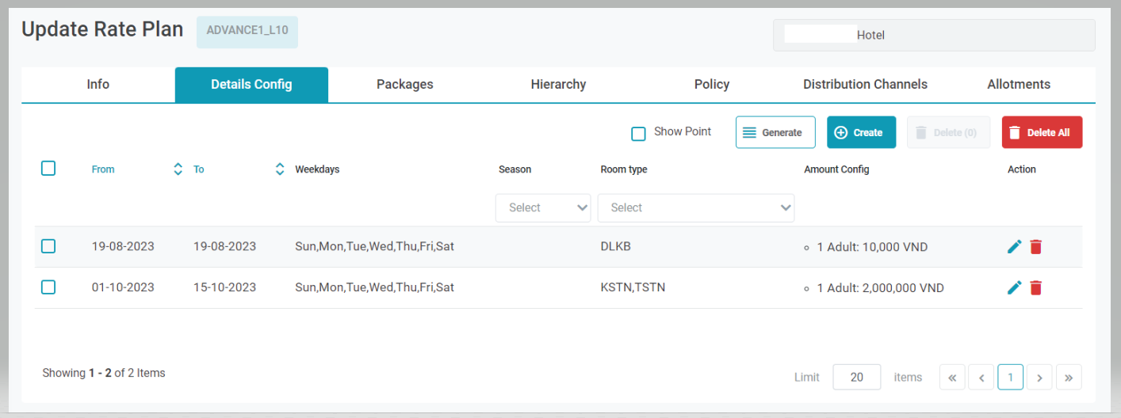1121x418 pixels.
Task: Edit the KSTN,TSTN row with pencil icon
Action: click(x=1014, y=287)
